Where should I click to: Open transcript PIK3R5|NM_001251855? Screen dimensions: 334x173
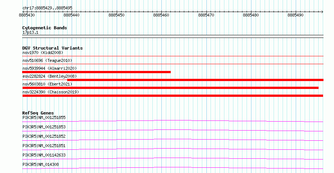pyautogui.click(x=44, y=117)
